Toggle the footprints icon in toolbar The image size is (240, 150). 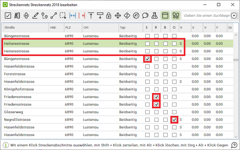(176, 16)
